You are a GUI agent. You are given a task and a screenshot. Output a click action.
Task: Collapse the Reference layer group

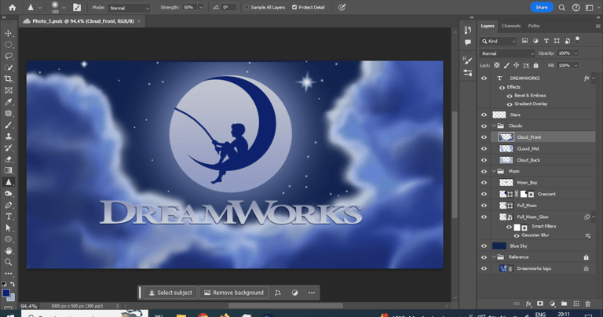[x=494, y=257]
